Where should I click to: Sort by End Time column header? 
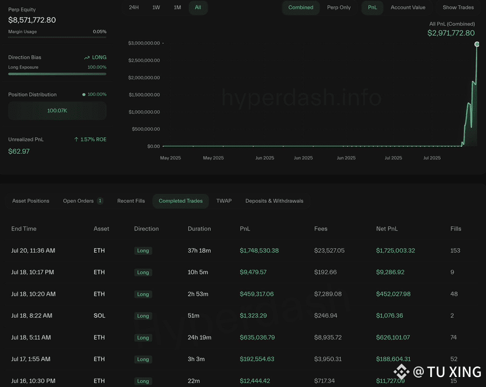24,229
